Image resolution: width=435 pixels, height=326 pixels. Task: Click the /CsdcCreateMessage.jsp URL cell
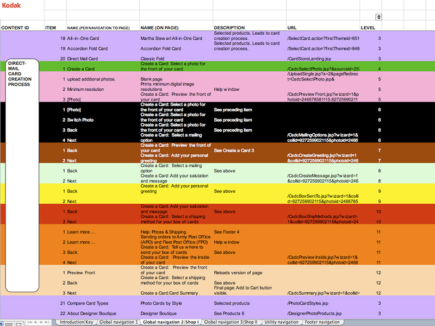322,179
